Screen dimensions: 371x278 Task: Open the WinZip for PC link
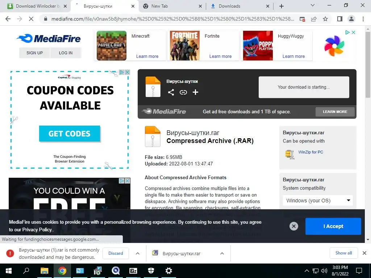(x=310, y=152)
